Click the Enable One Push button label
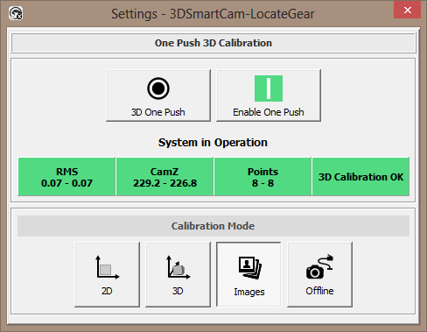The image size is (427, 332). tap(269, 112)
